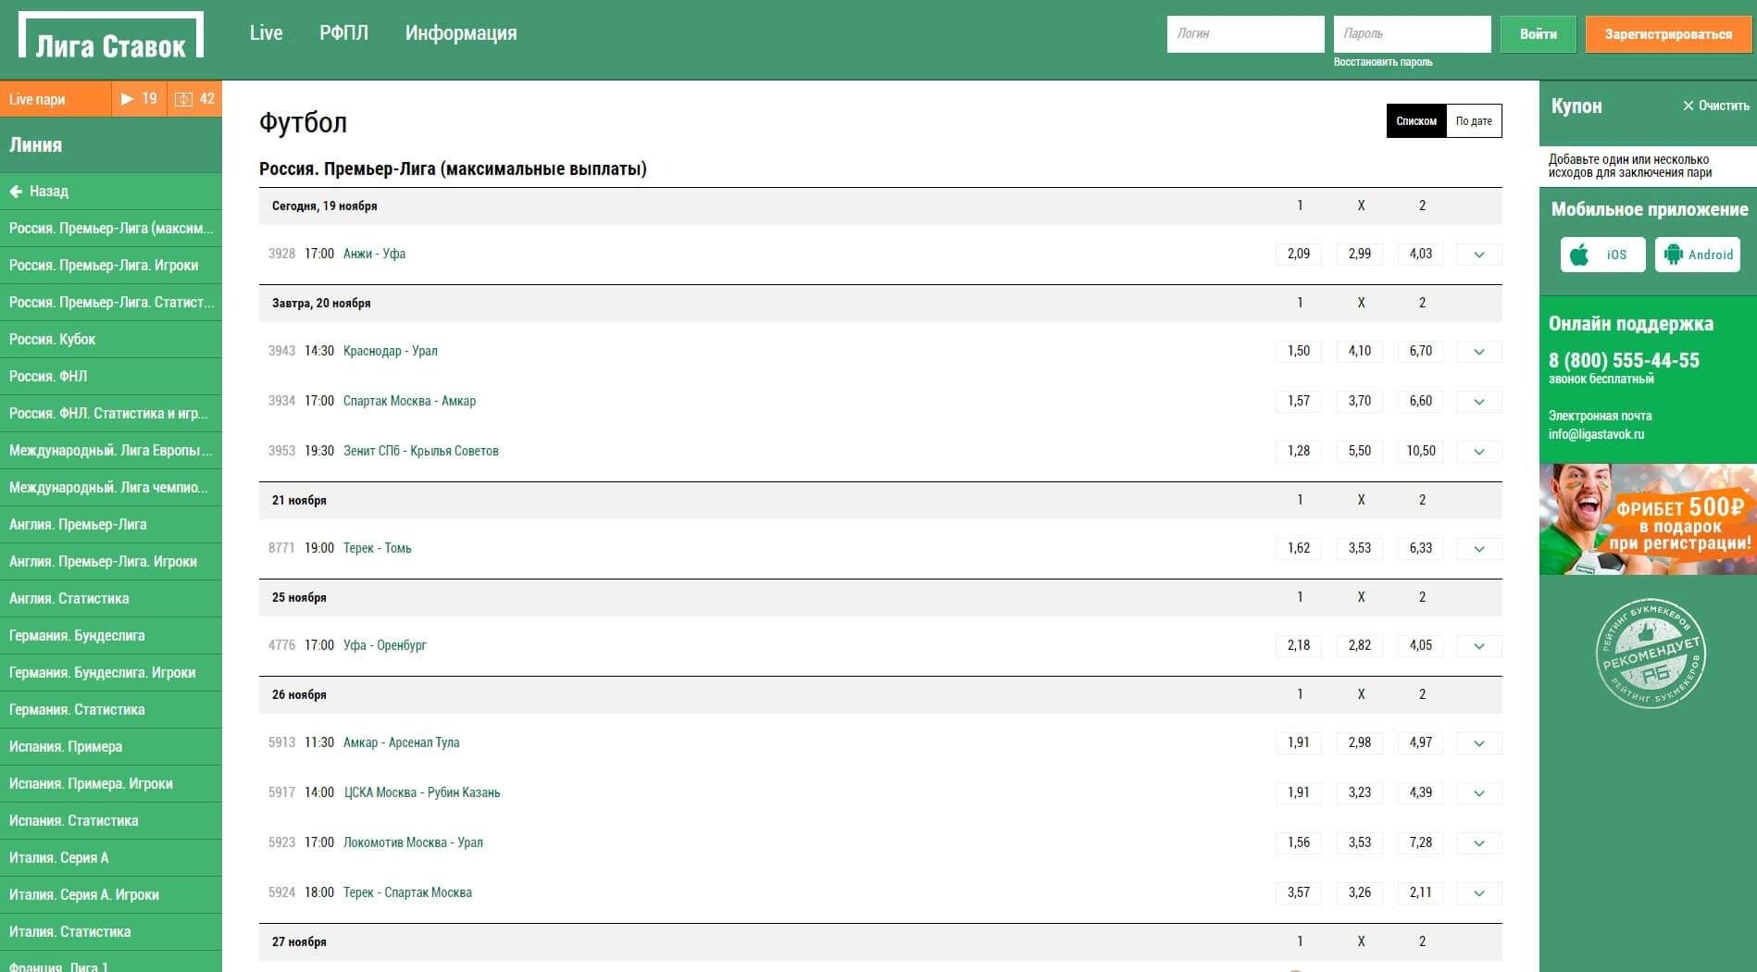1757x972 pixels.
Task: Open the Android app download button
Action: point(1697,255)
